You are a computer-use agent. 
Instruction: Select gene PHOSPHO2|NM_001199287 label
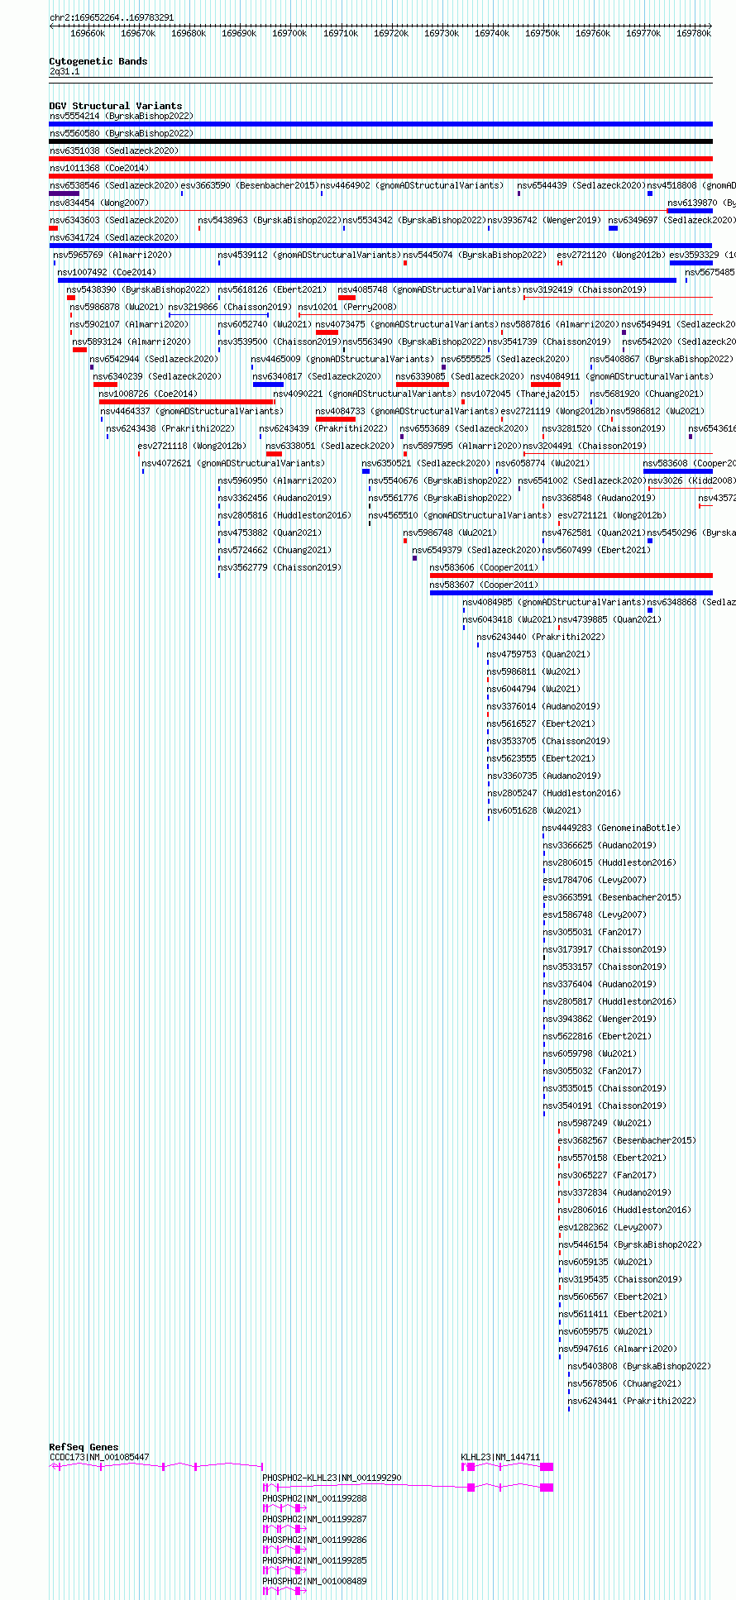pyautogui.click(x=314, y=1519)
